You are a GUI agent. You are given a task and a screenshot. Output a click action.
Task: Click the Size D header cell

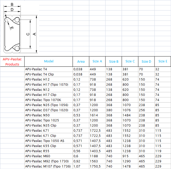coord(146,61)
